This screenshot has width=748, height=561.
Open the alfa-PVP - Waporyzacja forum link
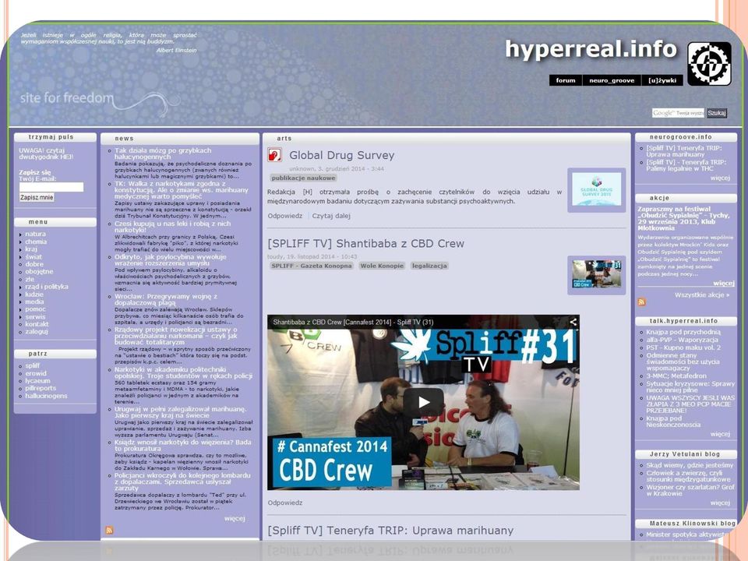coord(683,340)
